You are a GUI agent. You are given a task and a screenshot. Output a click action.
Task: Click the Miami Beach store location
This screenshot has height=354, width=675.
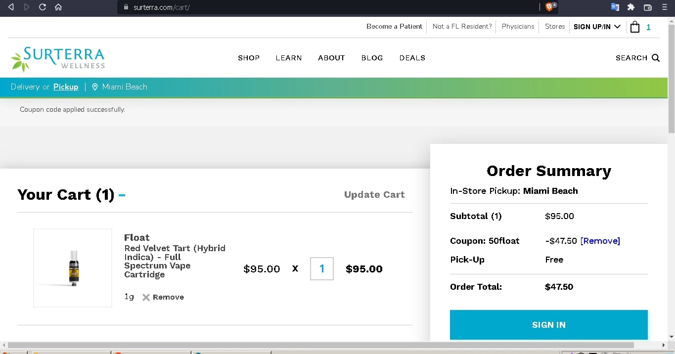pos(125,87)
